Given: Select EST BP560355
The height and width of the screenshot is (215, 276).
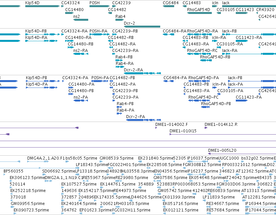Looking at the screenshot, I should 13,171.
